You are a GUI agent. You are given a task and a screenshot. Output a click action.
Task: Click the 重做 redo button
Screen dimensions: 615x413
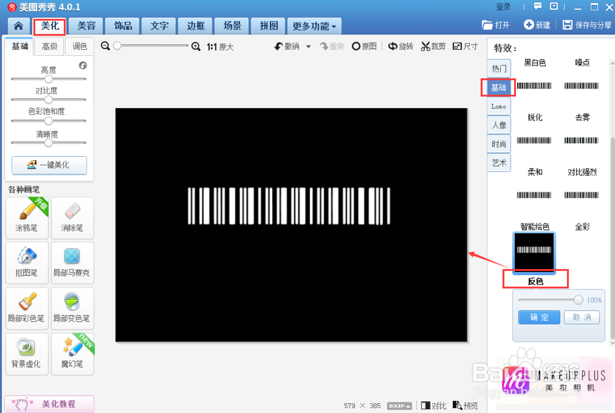[332, 46]
